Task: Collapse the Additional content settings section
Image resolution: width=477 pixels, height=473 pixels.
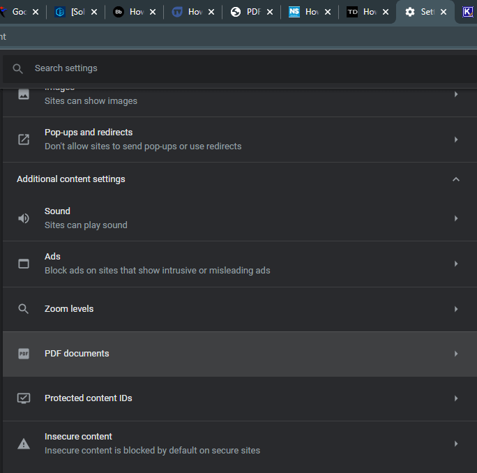Action: click(455, 179)
